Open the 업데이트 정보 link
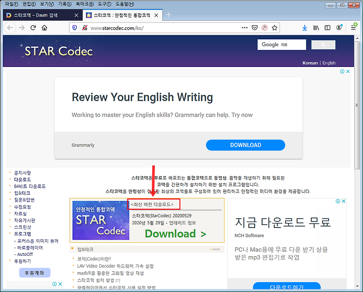 point(183,223)
